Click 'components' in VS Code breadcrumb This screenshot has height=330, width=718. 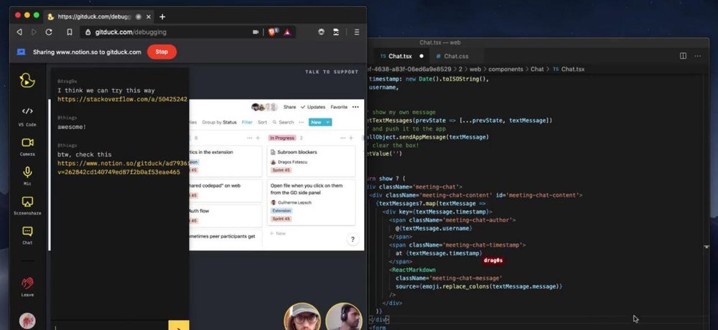505,69
